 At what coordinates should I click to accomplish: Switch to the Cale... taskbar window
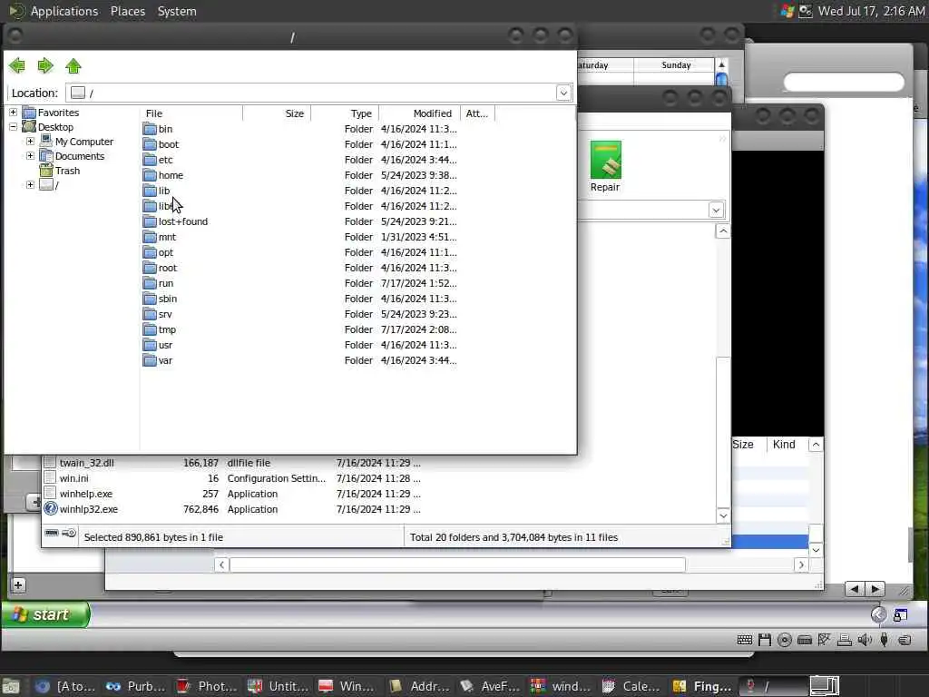(x=631, y=686)
